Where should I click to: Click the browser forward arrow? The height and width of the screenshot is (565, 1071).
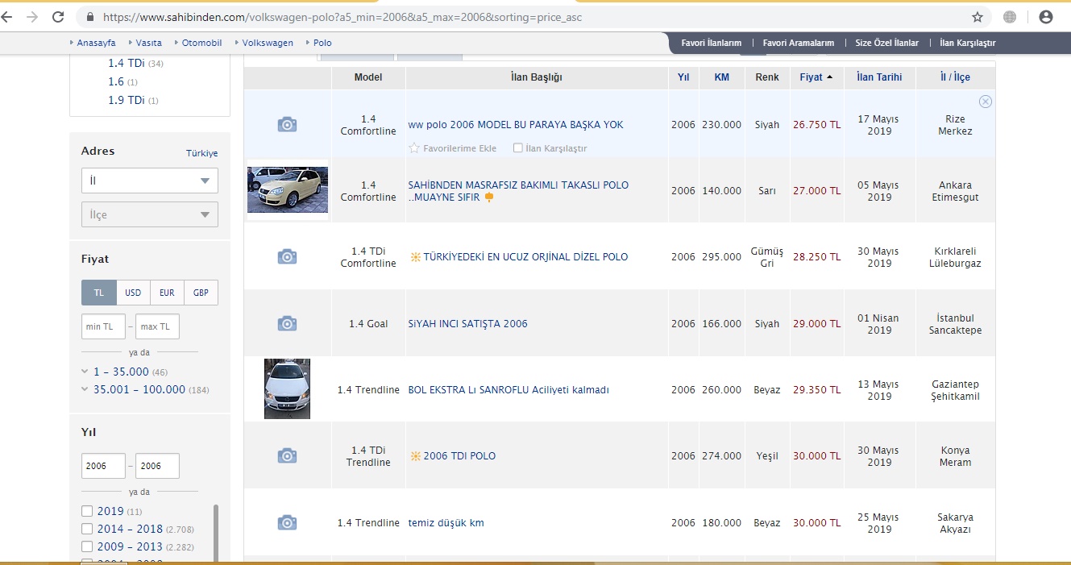[x=31, y=17]
